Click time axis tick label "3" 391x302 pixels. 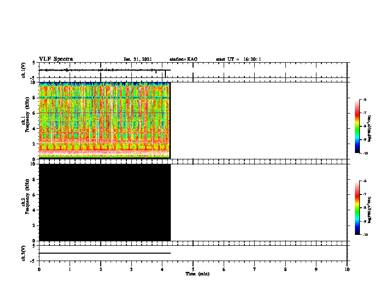131,269
